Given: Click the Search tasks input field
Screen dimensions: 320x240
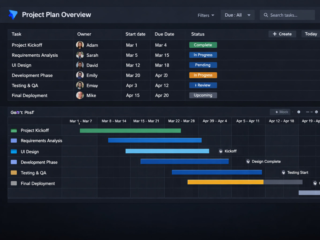Looking at the screenshot, I should tap(287, 15).
